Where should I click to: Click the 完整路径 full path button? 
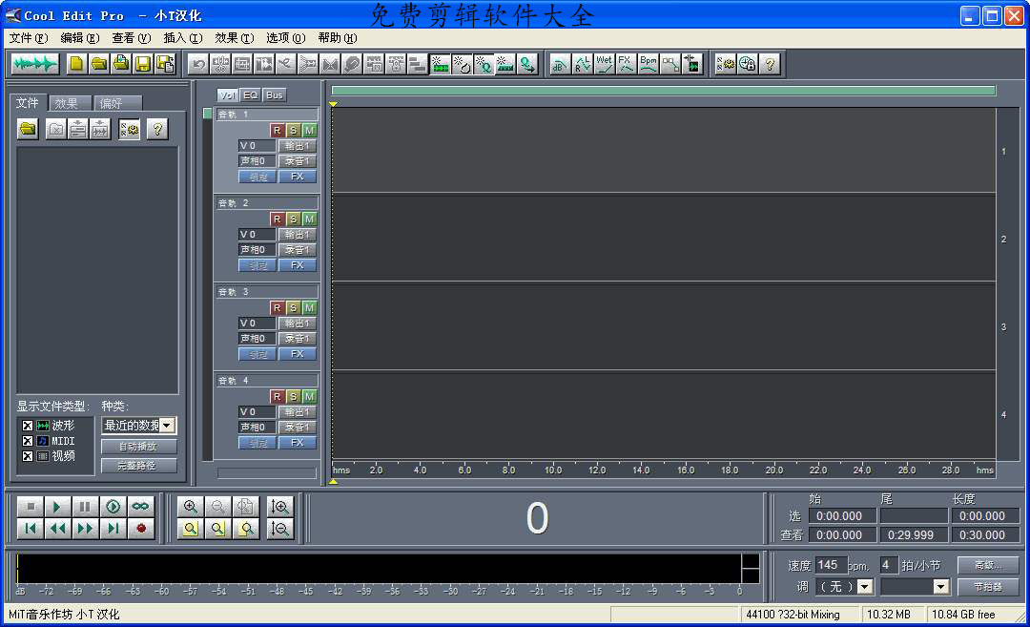pyautogui.click(x=138, y=466)
